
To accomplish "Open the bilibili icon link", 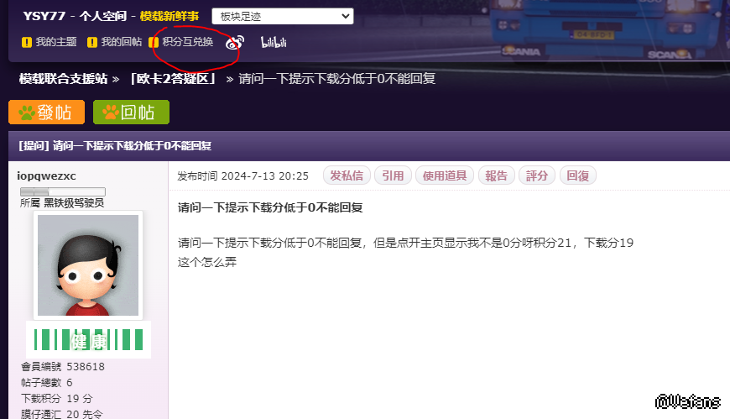I will 274,43.
